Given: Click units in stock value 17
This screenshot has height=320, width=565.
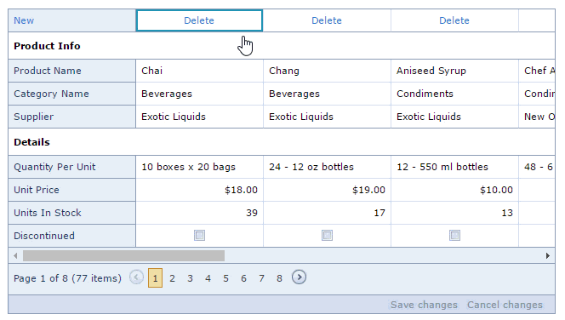Looking at the screenshot, I should pyautogui.click(x=327, y=213).
